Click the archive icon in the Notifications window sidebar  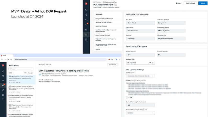3,99
